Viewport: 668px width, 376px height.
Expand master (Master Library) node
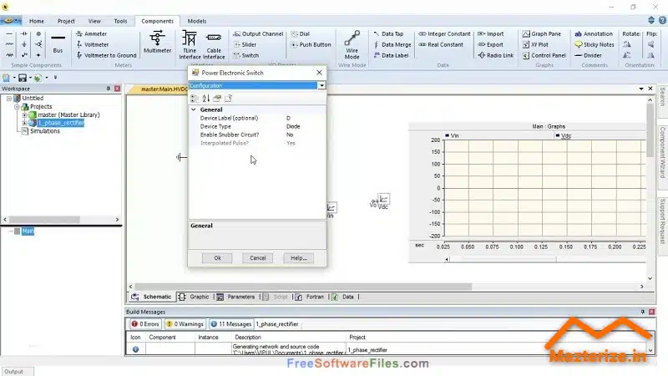coord(25,114)
